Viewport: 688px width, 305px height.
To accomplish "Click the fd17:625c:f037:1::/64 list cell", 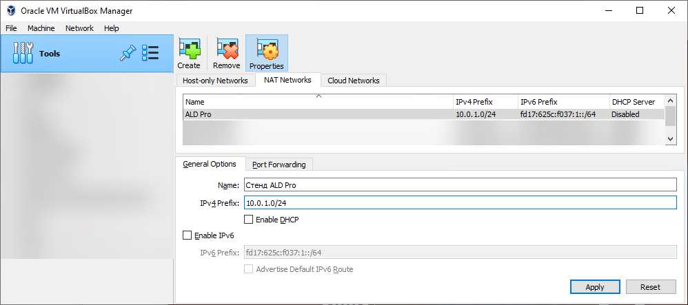I will pos(558,114).
